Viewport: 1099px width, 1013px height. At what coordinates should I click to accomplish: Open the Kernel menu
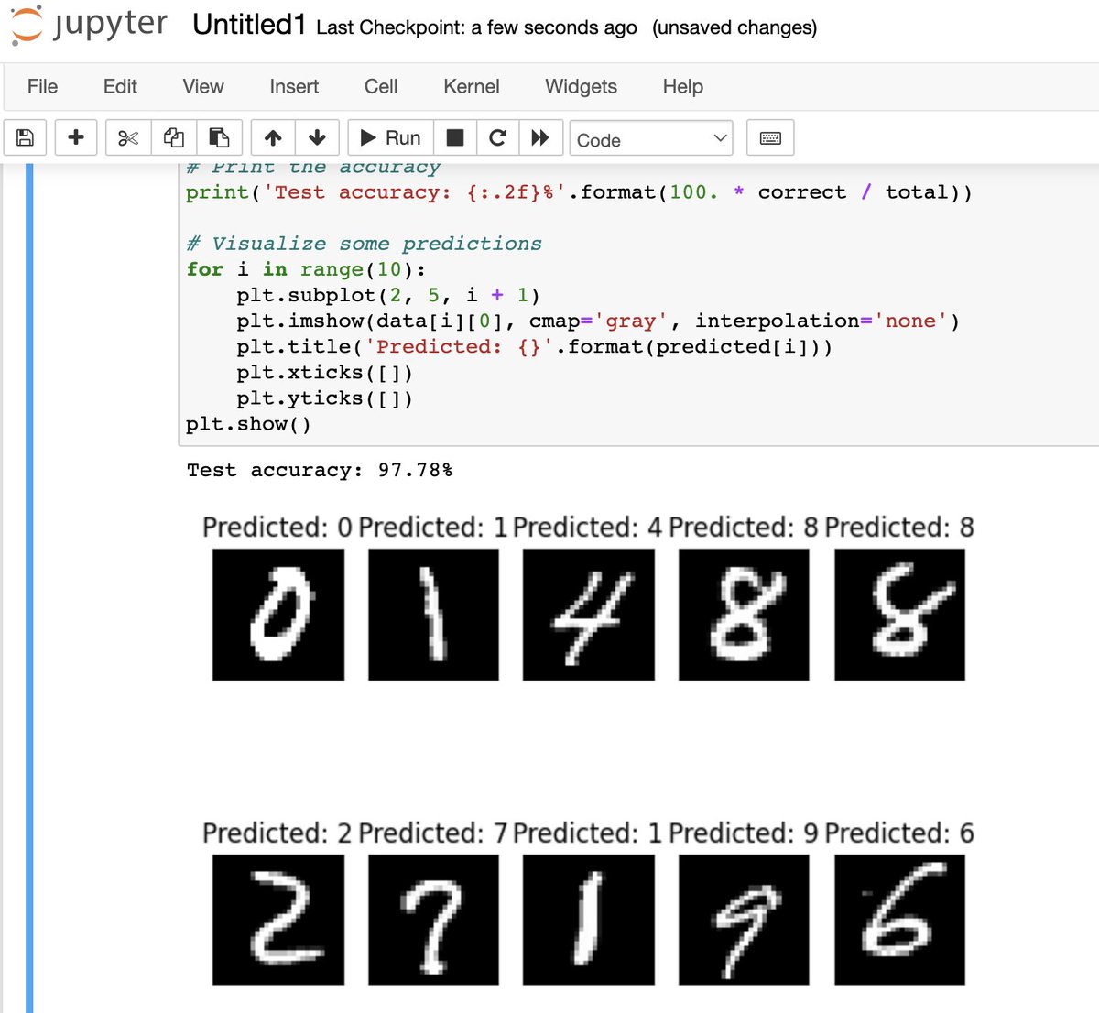pyautogui.click(x=471, y=86)
